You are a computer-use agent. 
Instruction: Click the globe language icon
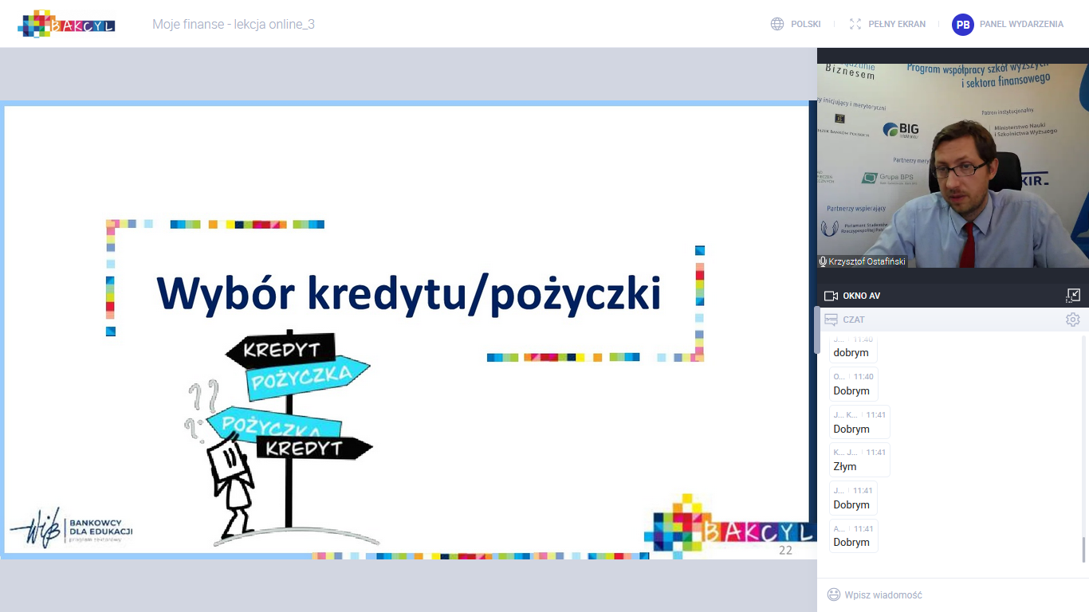[x=777, y=24]
